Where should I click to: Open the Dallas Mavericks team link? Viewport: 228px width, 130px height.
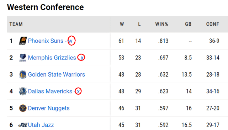tap(50, 91)
